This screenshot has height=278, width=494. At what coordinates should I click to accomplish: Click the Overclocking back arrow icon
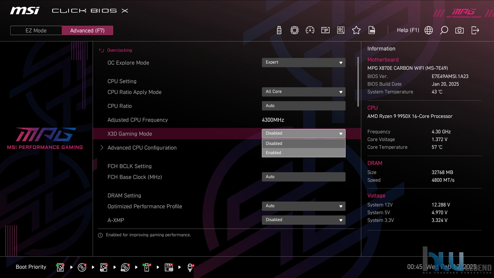click(101, 50)
